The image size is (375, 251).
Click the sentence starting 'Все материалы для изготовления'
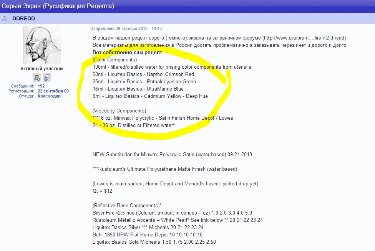220,45
